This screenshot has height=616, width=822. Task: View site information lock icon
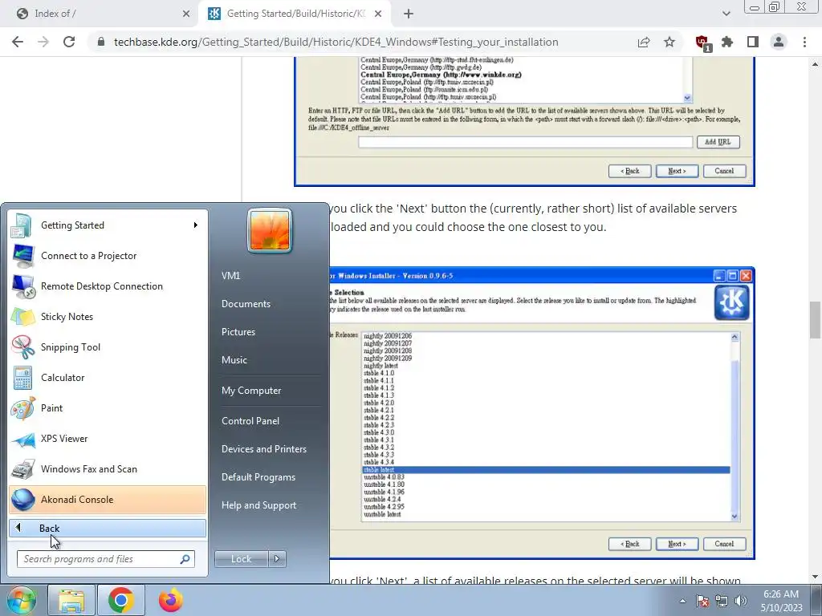pyautogui.click(x=101, y=42)
